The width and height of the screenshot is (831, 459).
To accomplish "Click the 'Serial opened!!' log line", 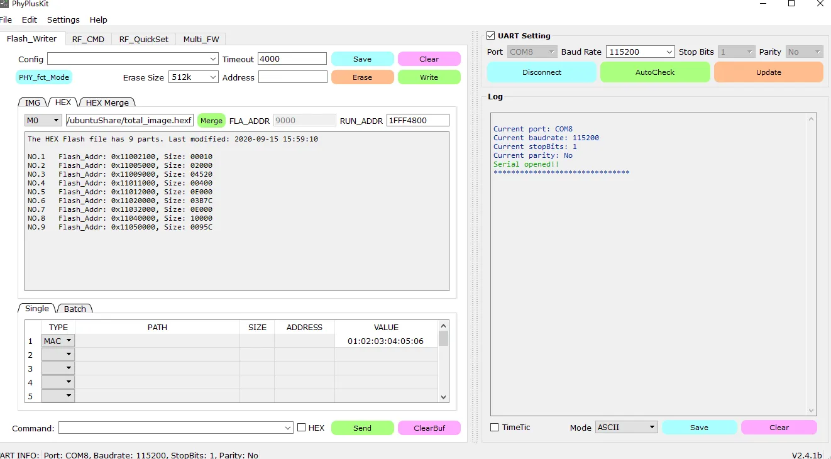I will 526,164.
